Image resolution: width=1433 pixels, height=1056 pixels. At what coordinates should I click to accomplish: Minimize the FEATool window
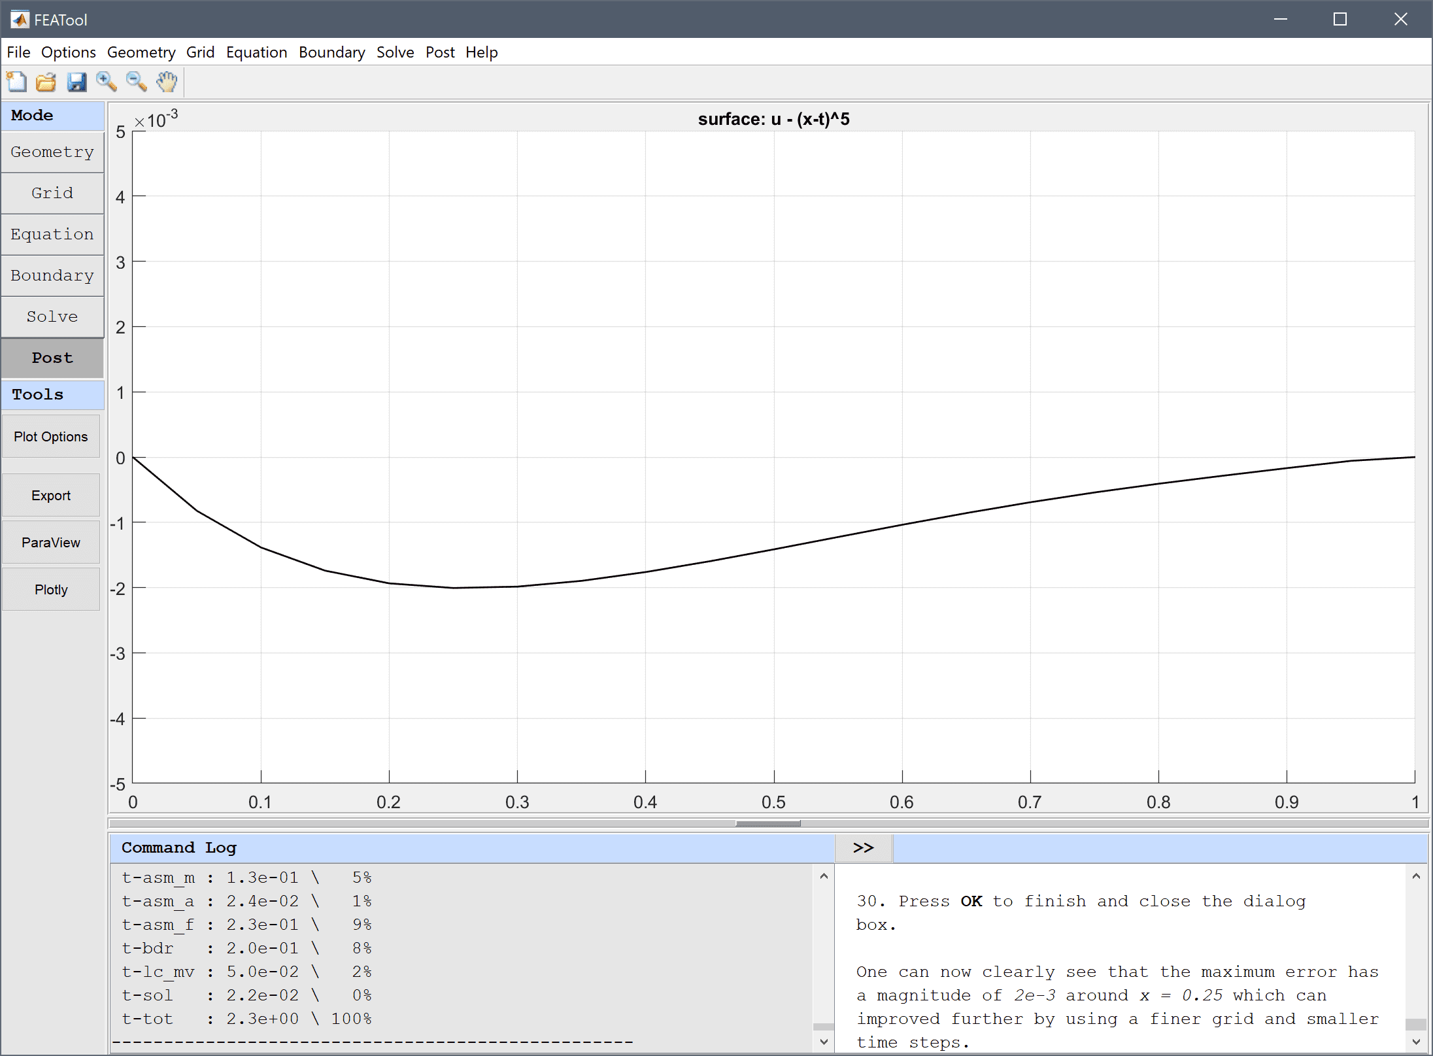tap(1281, 20)
